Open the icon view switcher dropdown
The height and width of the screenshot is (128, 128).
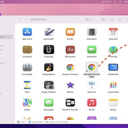pyautogui.click(x=88, y=19)
